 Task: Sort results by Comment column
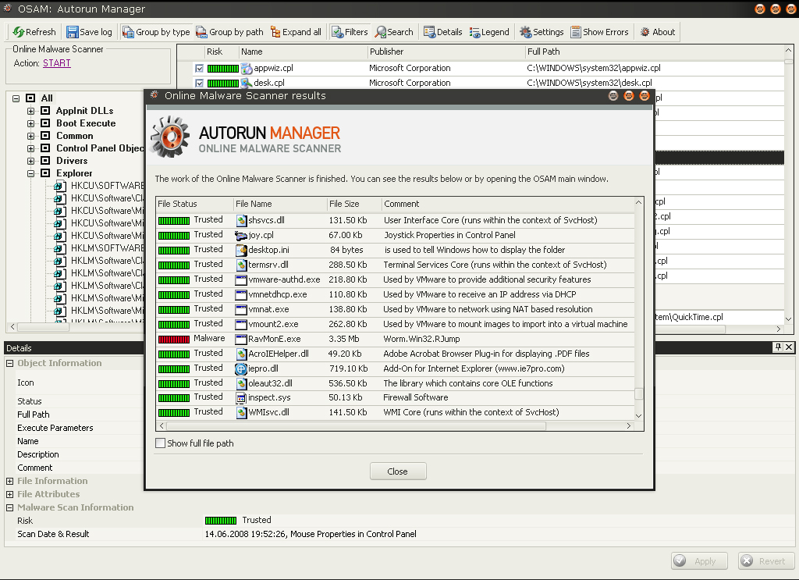(x=507, y=204)
